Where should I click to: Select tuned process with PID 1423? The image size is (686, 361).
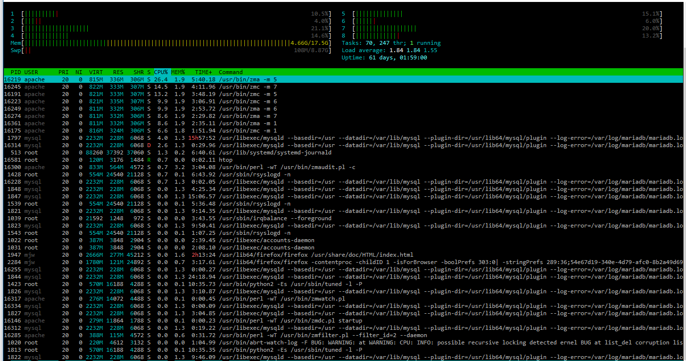343,284
